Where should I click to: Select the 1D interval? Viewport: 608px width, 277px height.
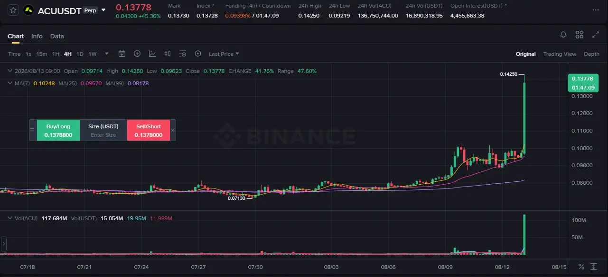80,54
